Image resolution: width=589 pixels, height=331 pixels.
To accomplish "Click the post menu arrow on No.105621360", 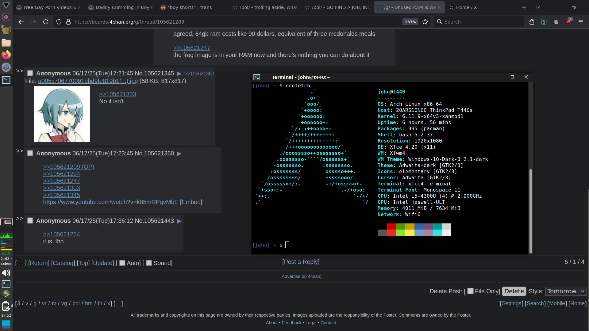I will pos(179,154).
